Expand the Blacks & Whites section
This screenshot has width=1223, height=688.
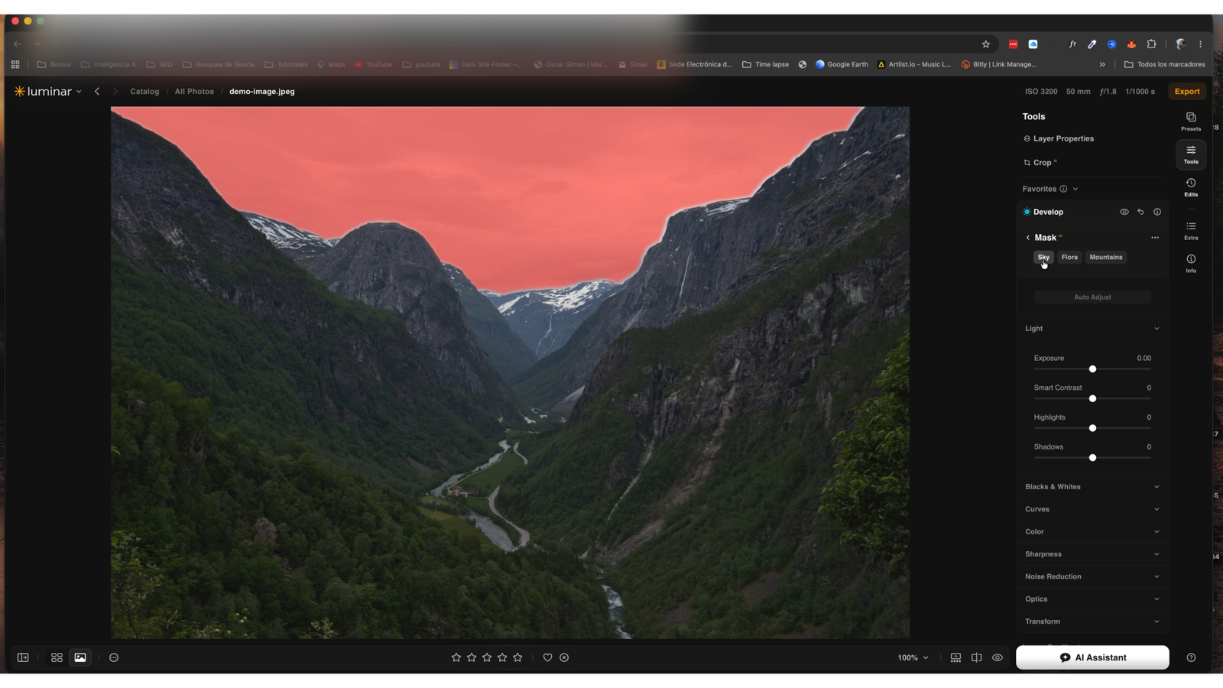point(1156,487)
